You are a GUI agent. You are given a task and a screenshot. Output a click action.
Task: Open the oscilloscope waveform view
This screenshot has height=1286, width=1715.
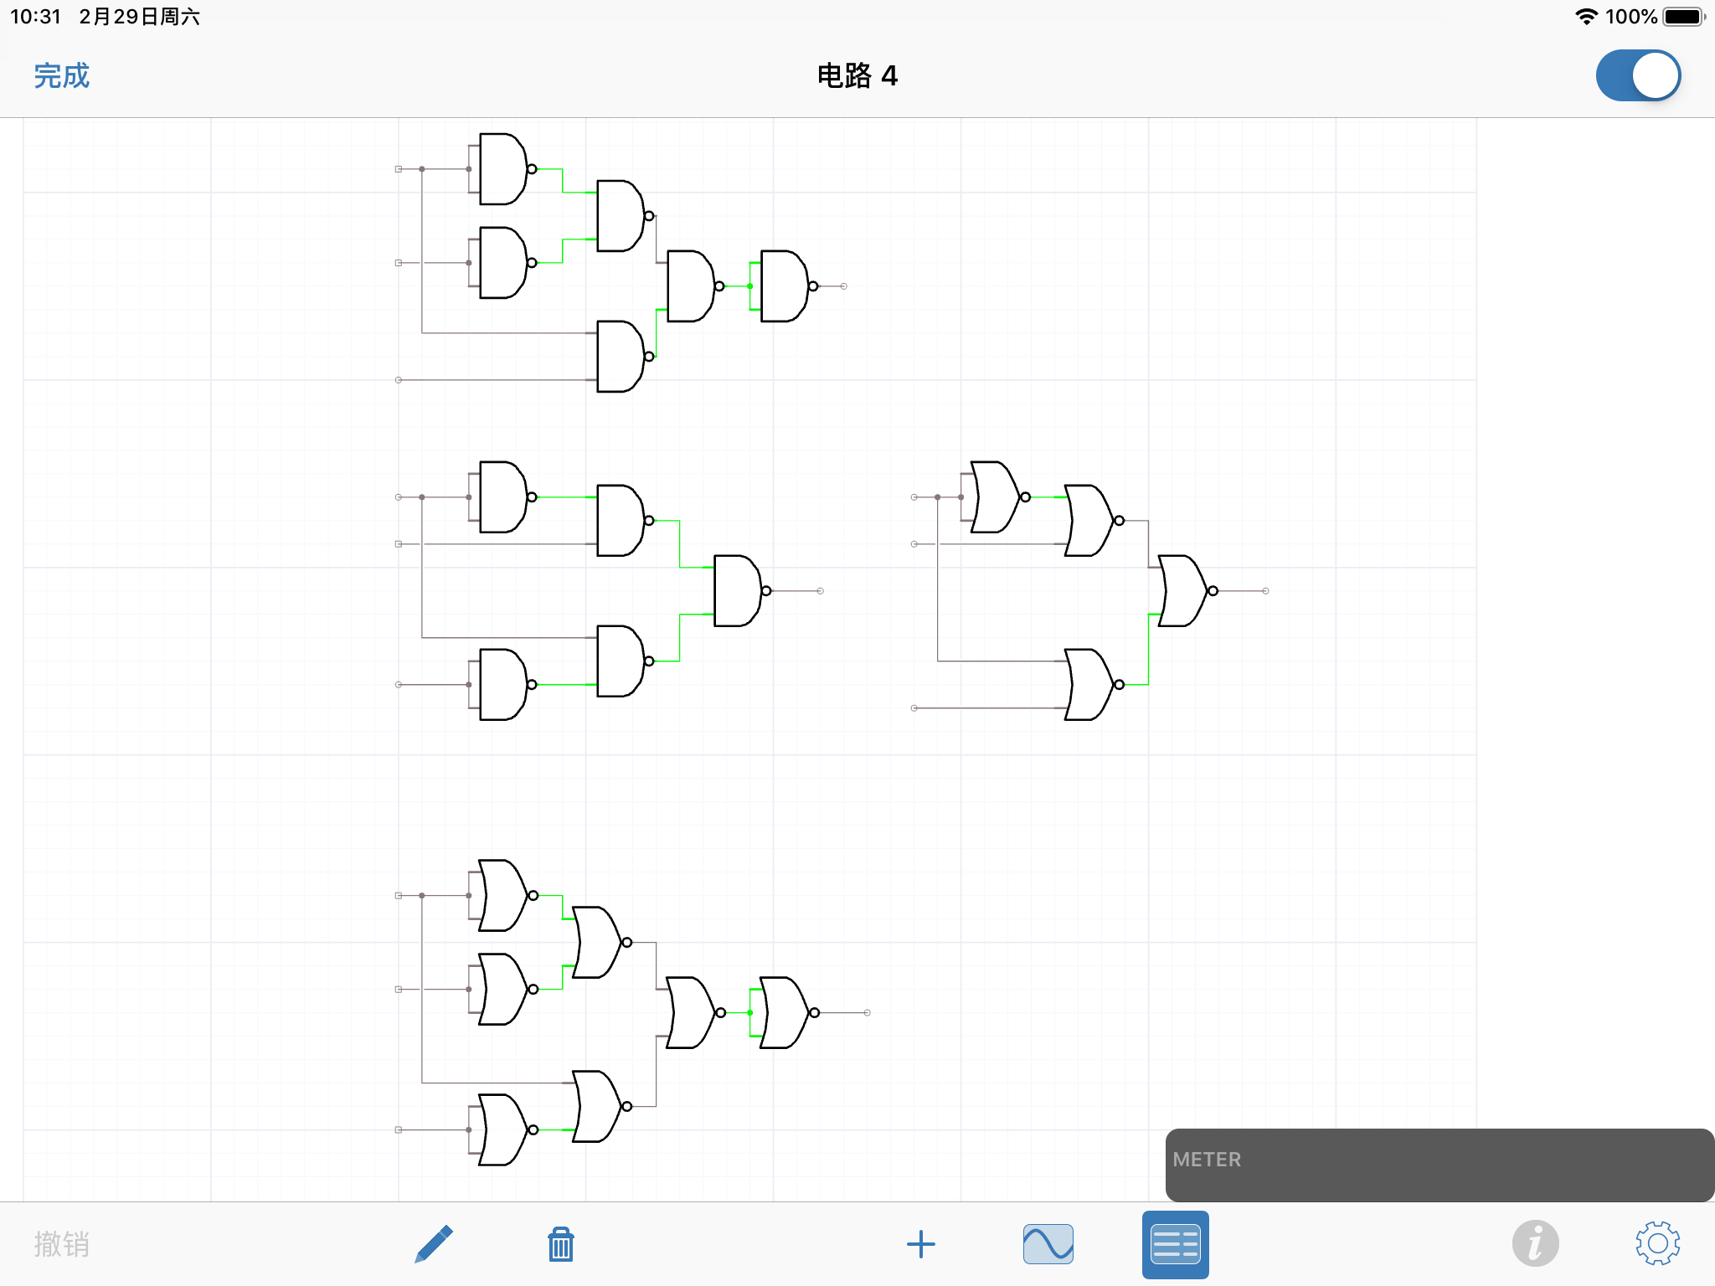click(x=1048, y=1244)
